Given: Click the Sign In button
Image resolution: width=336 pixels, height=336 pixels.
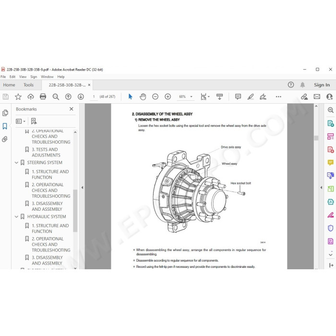Looking at the screenshot, I should pos(322,85).
